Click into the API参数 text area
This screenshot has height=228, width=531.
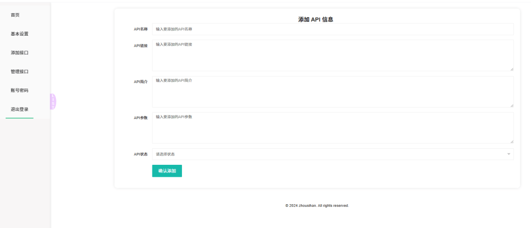click(332, 128)
